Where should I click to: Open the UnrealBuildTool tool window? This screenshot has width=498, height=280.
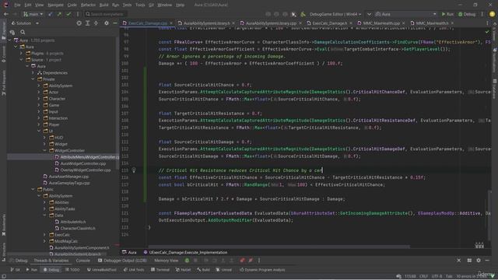[102, 270]
